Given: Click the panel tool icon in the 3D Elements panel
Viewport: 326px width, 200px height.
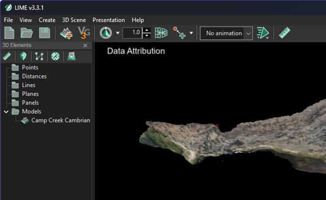Looking at the screenshot, I should pos(72,56).
